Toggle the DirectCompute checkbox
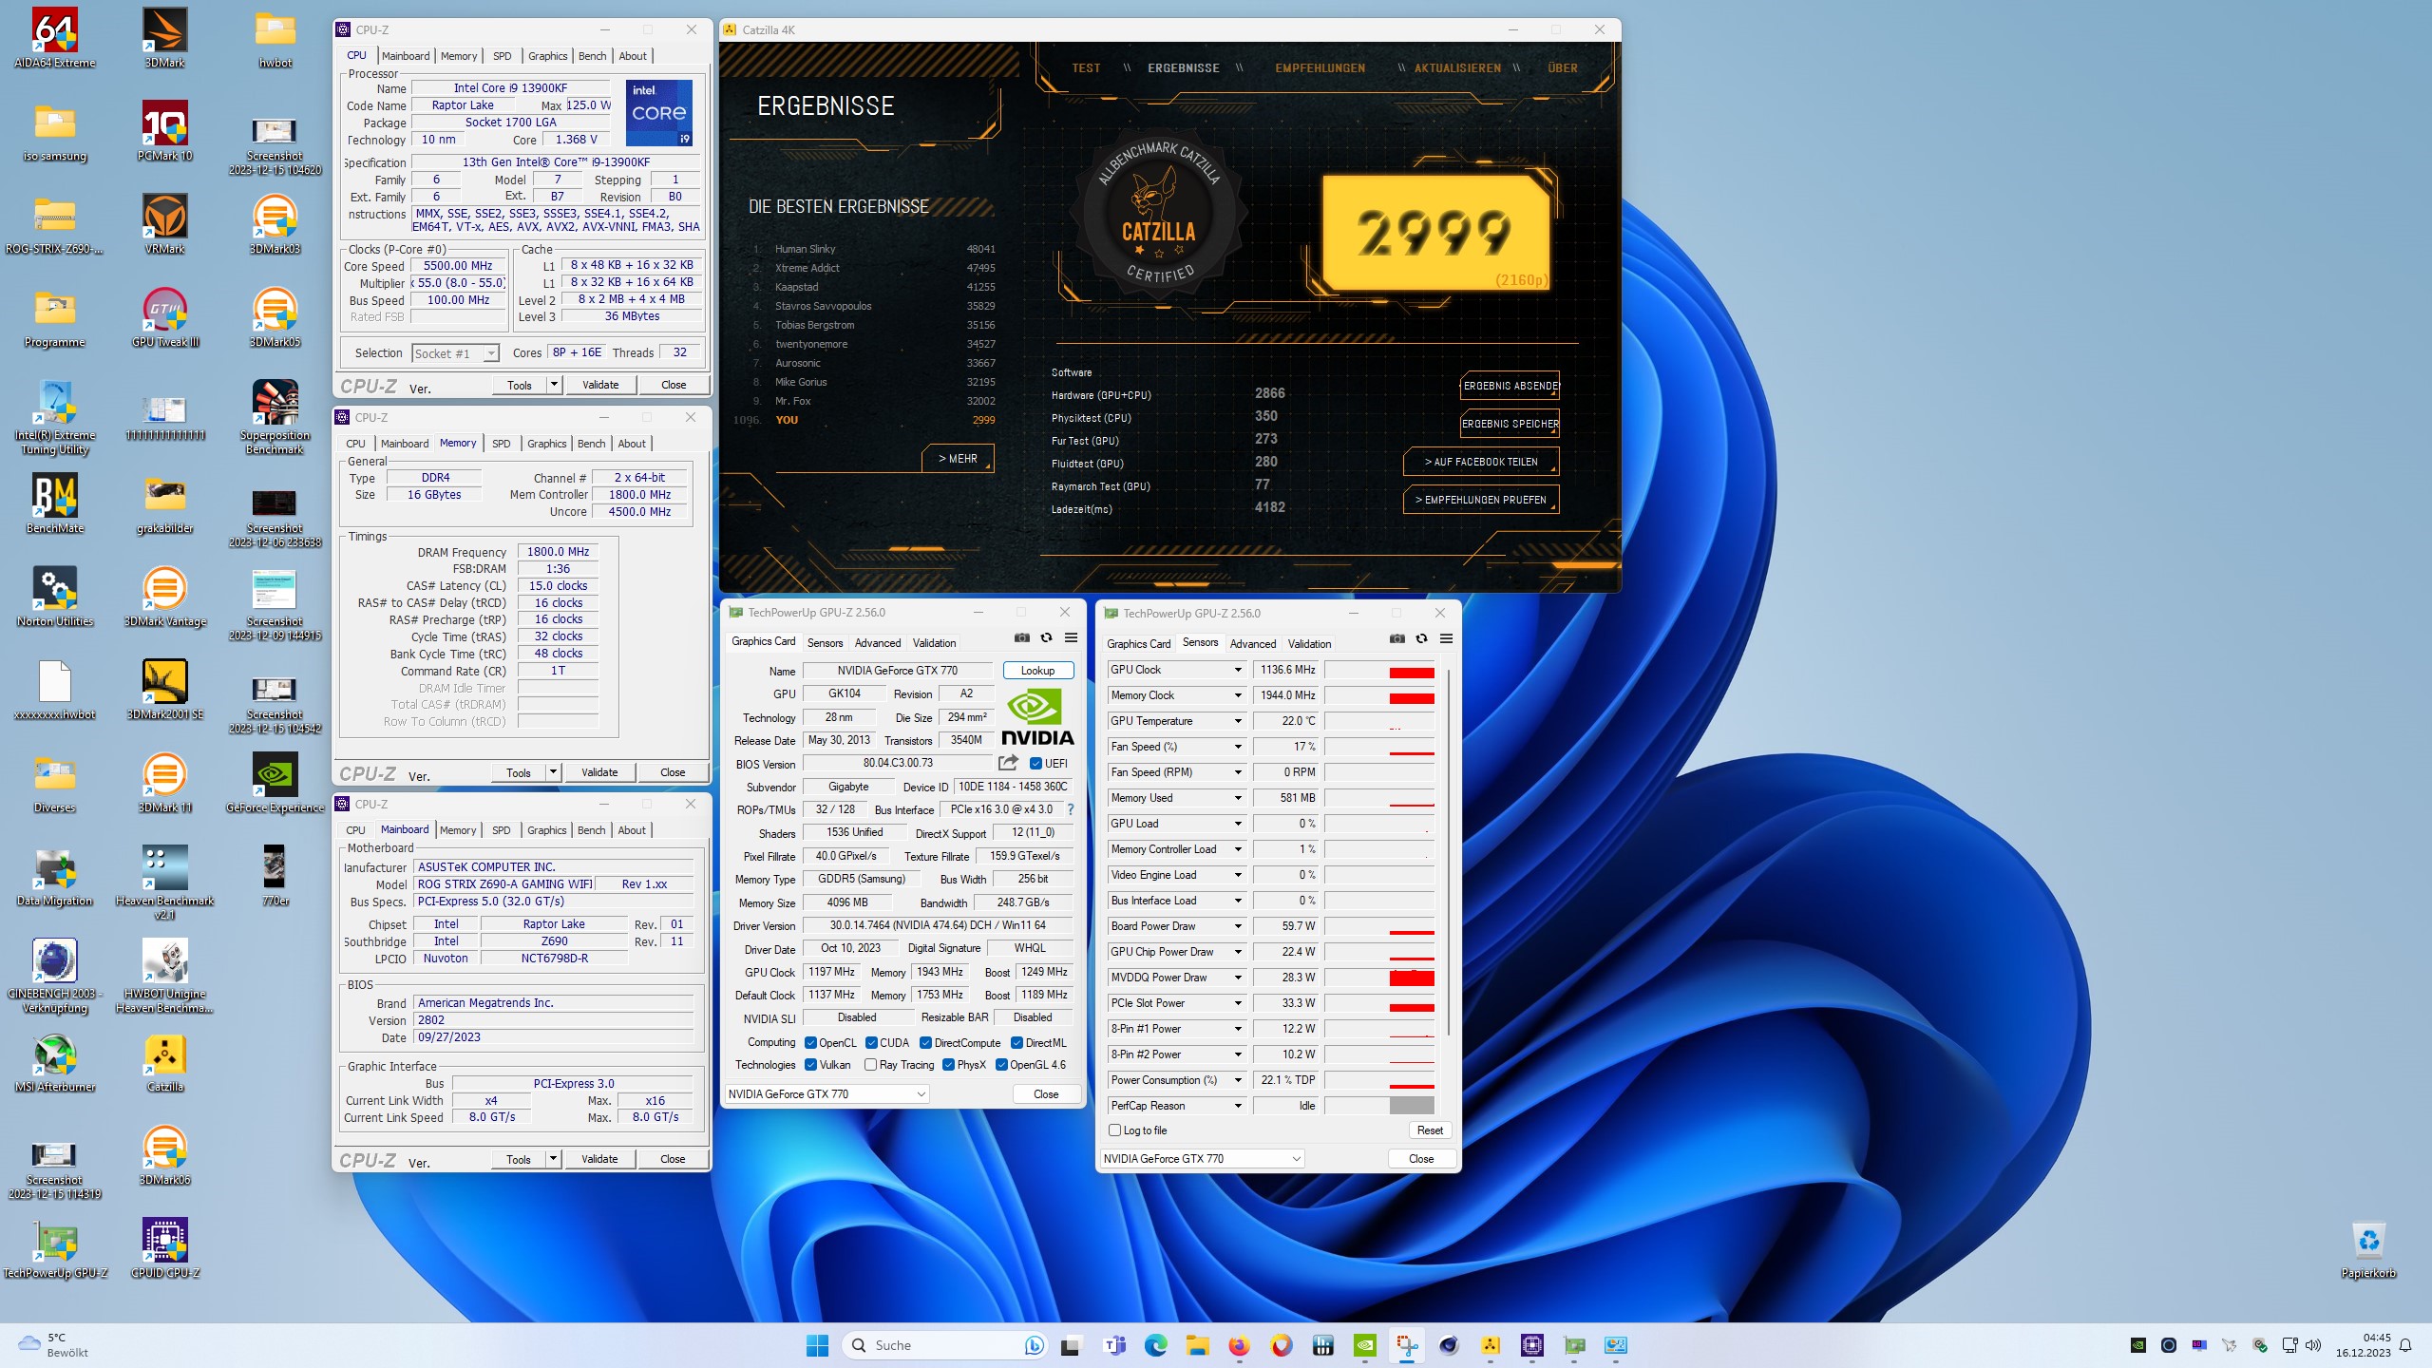2432x1368 pixels. click(925, 1043)
